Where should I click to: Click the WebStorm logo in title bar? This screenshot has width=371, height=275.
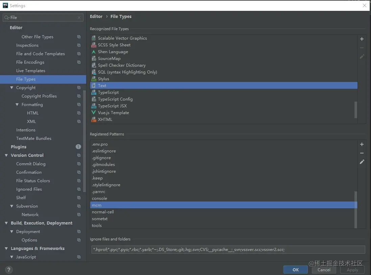pos(5,5)
